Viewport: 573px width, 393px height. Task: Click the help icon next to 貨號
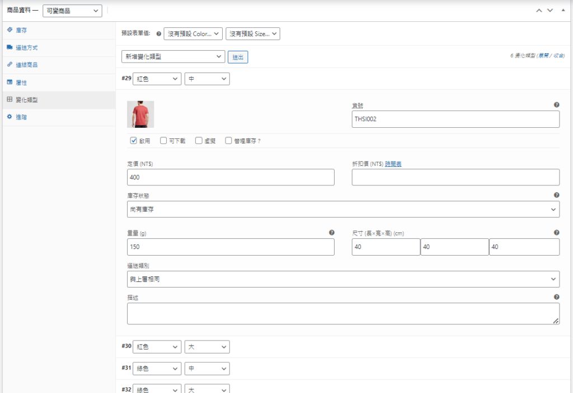click(x=556, y=105)
